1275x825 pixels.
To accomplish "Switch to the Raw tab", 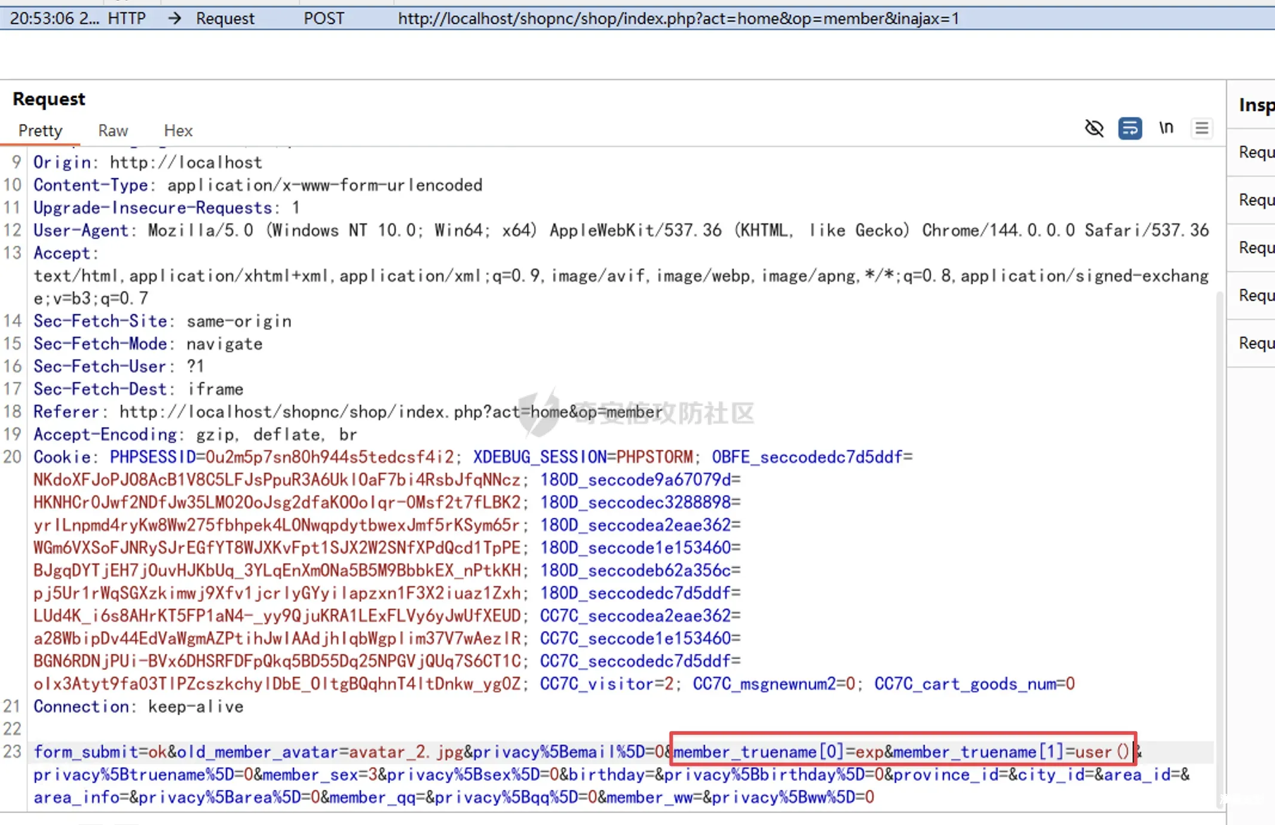I will point(113,130).
